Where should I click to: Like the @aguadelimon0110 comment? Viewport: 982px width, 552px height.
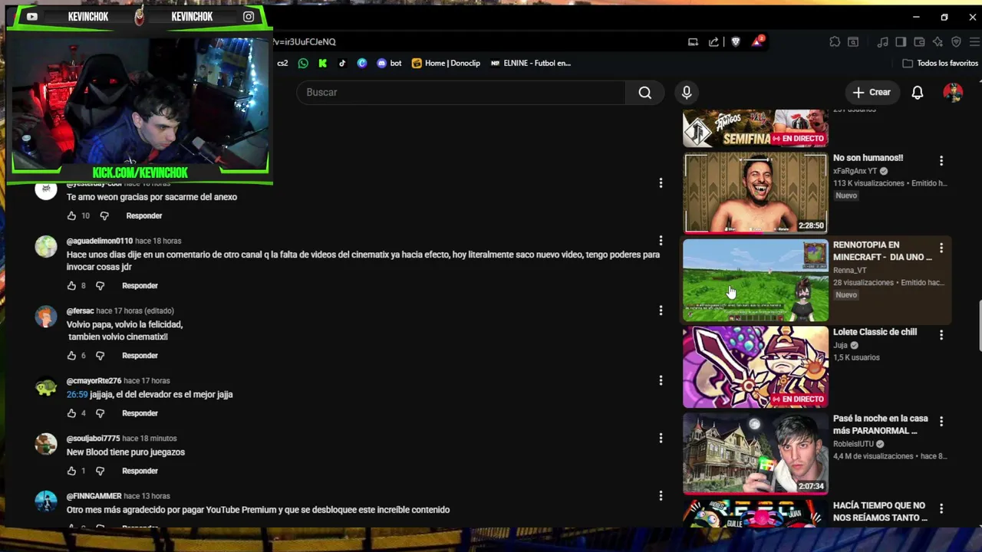72,285
